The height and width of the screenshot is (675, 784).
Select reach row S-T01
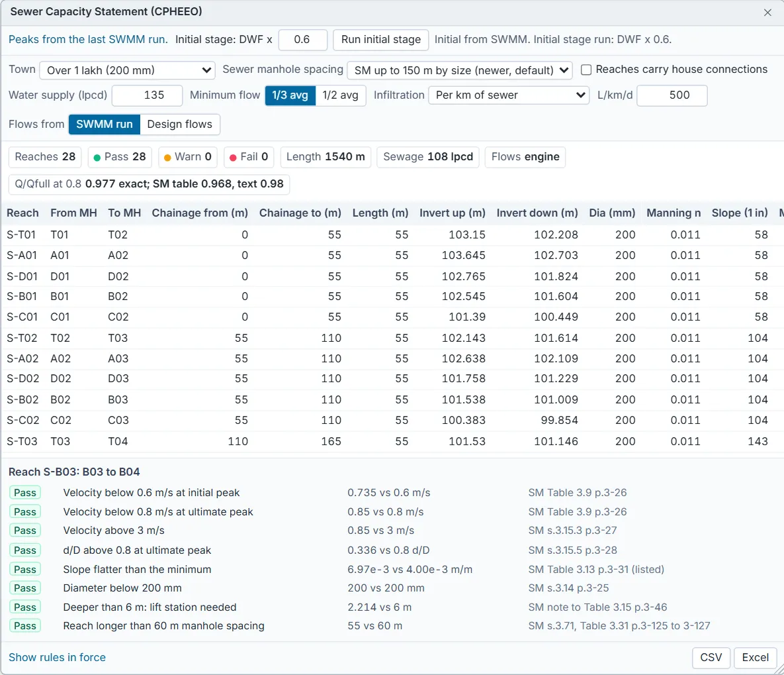(392, 235)
